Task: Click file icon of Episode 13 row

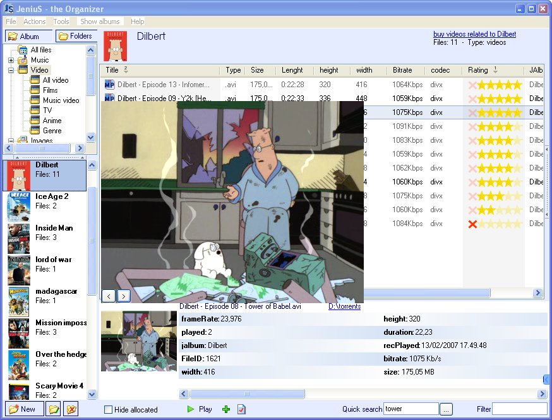Action: (109, 85)
